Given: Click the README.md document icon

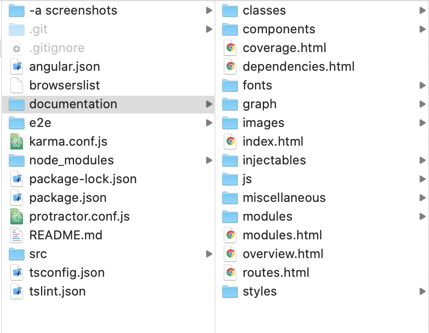Looking at the screenshot, I should [17, 235].
